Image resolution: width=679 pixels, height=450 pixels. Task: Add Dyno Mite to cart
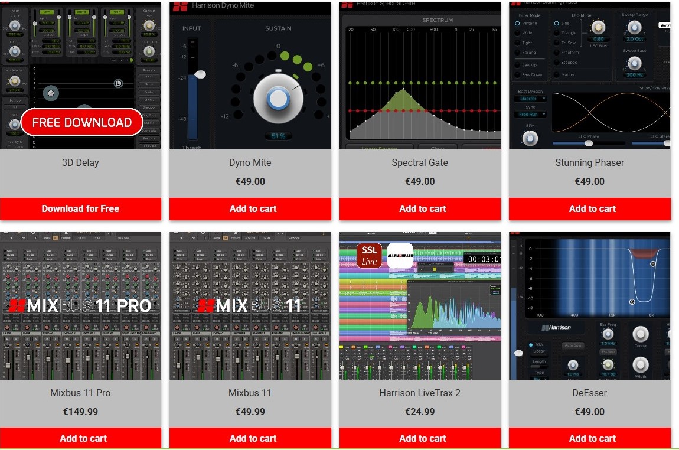(x=250, y=208)
